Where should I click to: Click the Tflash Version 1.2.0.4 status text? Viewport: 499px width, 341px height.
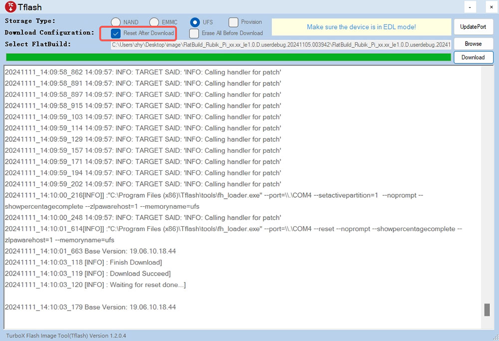[66, 336]
